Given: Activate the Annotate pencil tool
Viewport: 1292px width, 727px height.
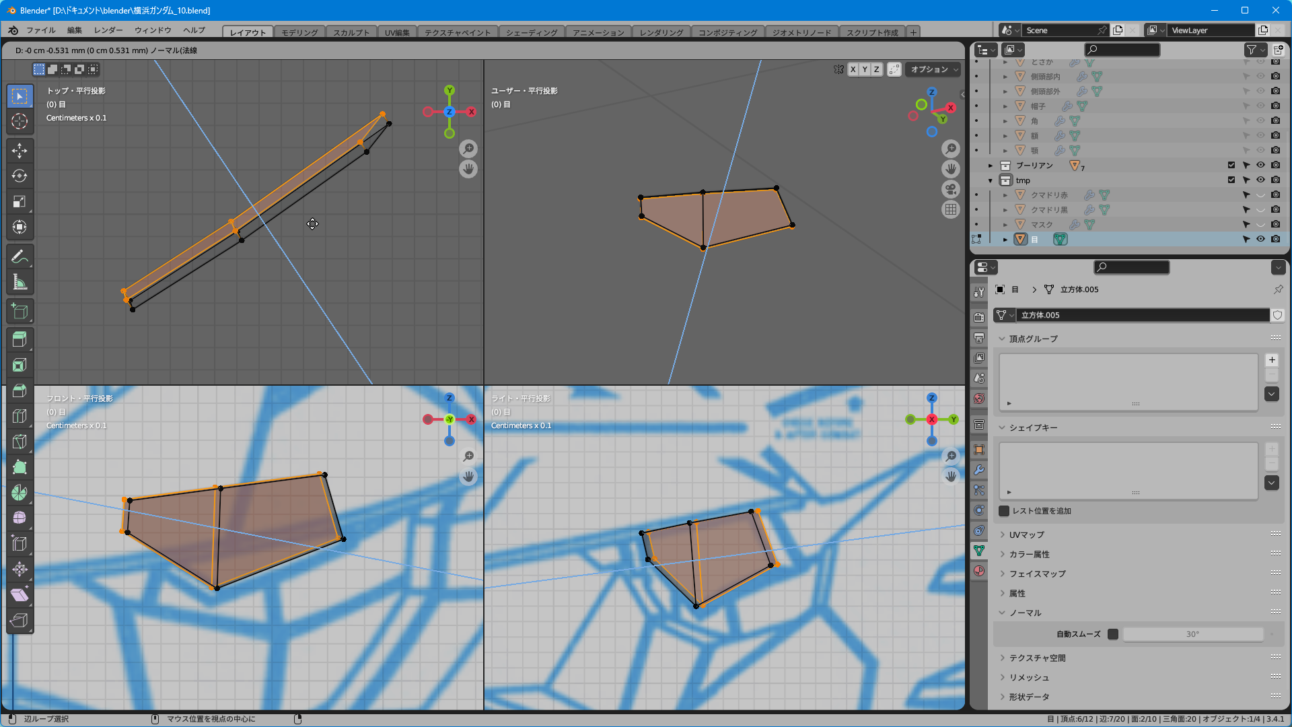Looking at the screenshot, I should click(x=20, y=256).
